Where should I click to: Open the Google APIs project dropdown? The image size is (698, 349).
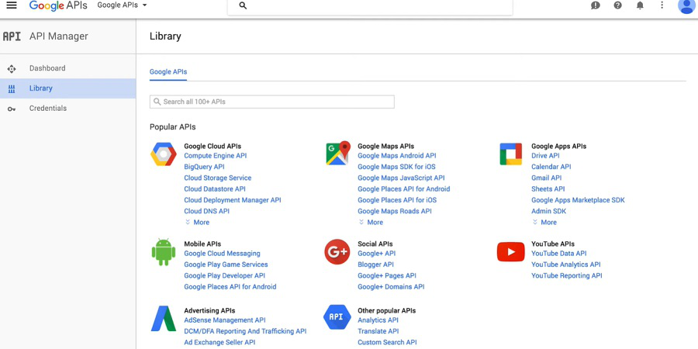coord(122,5)
